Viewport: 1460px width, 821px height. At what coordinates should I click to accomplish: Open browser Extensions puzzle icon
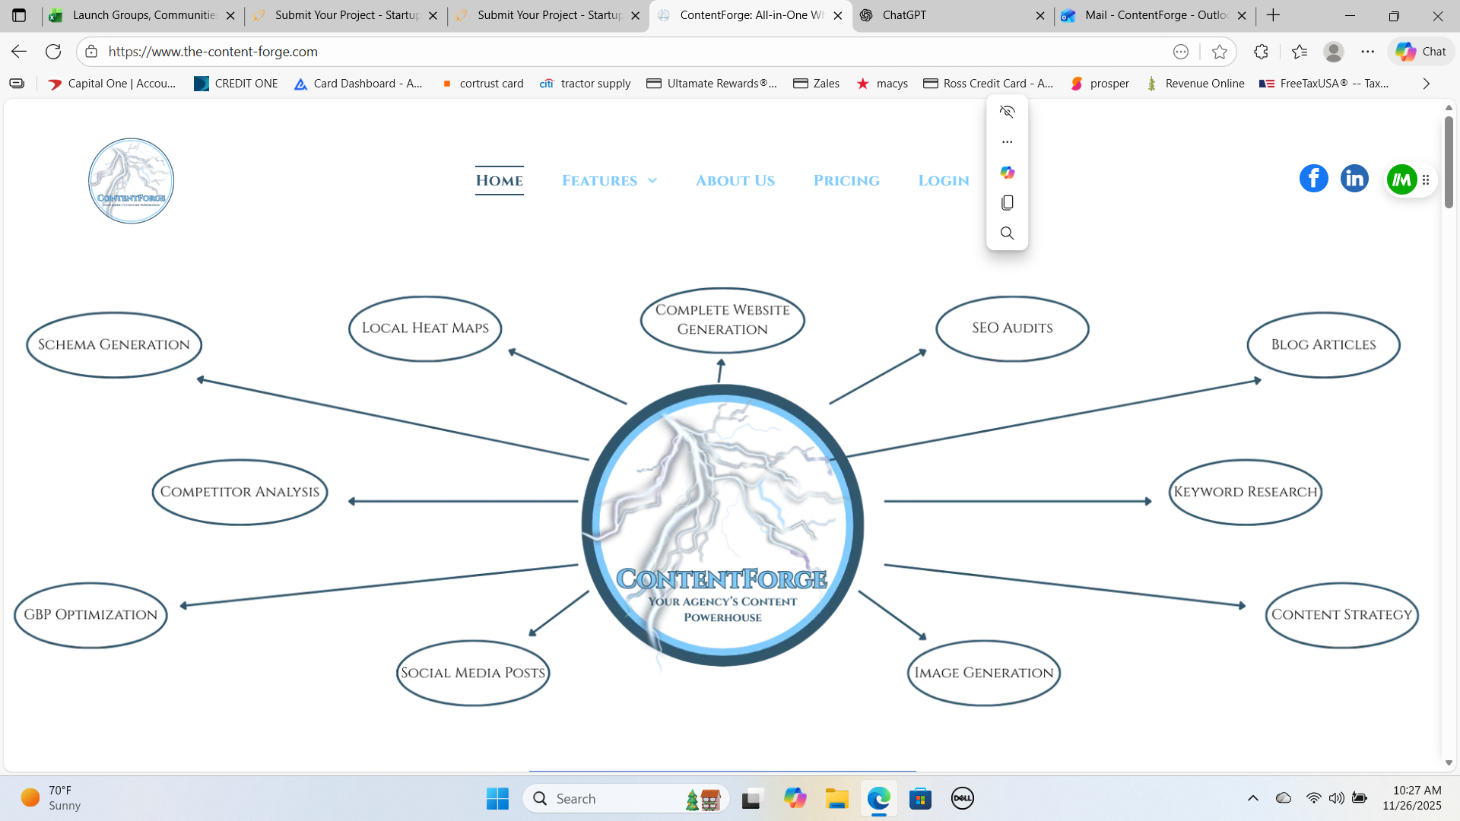click(x=1261, y=52)
